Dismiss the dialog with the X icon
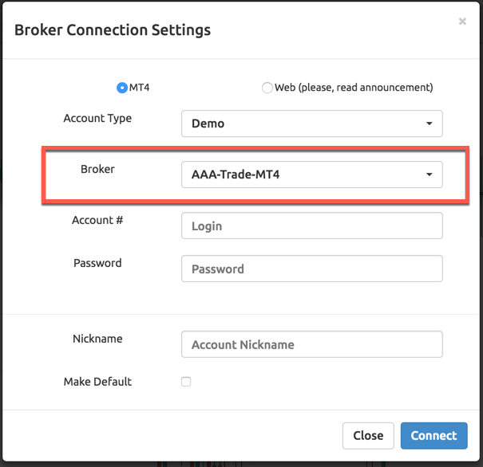Screen dimensions: 483x467 click(x=462, y=22)
